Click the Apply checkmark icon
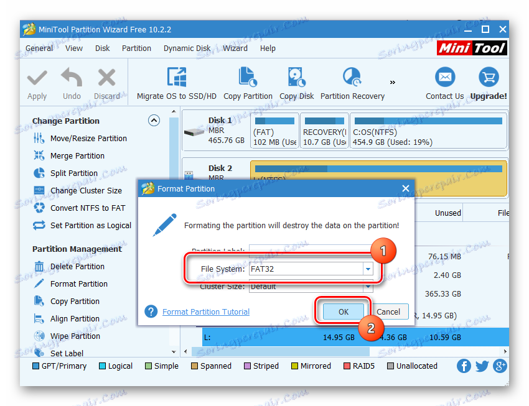529x406 pixels. (37, 78)
